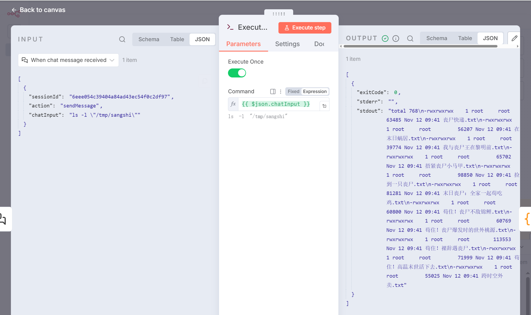Click the input panel search icon
The width and height of the screenshot is (531, 315).
coord(122,39)
